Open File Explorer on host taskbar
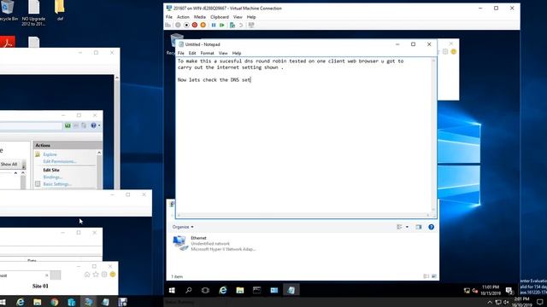This screenshot has width=547, height=307. pyautogui.click(x=38, y=302)
